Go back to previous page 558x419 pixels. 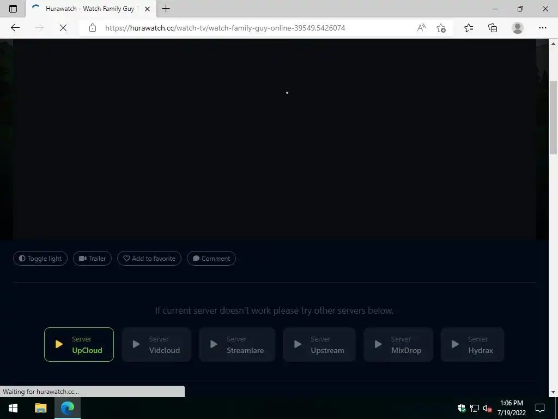tap(15, 28)
